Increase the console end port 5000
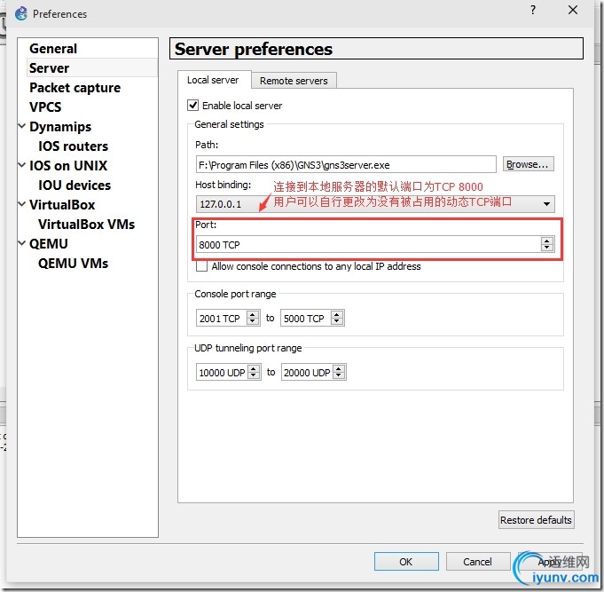This screenshot has height=592, width=604. 337,314
